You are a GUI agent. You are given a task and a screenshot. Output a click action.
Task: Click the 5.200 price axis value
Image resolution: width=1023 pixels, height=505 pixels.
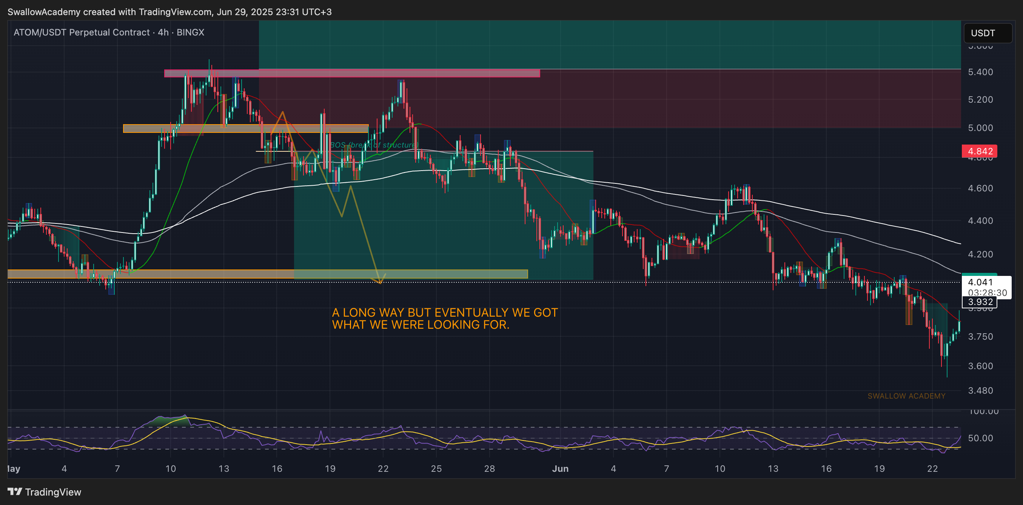tap(980, 99)
